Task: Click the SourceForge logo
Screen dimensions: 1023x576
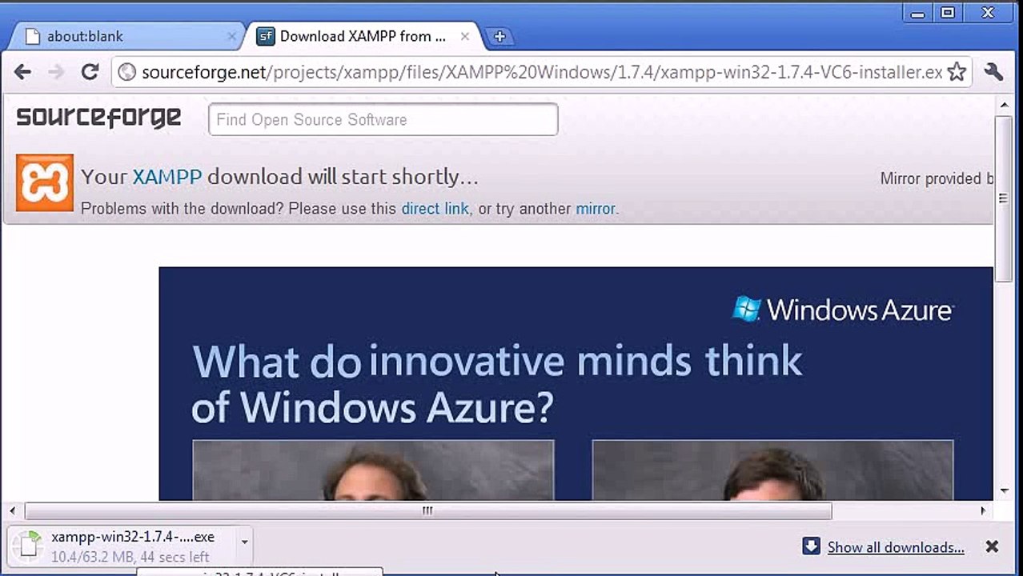Action: point(98,118)
